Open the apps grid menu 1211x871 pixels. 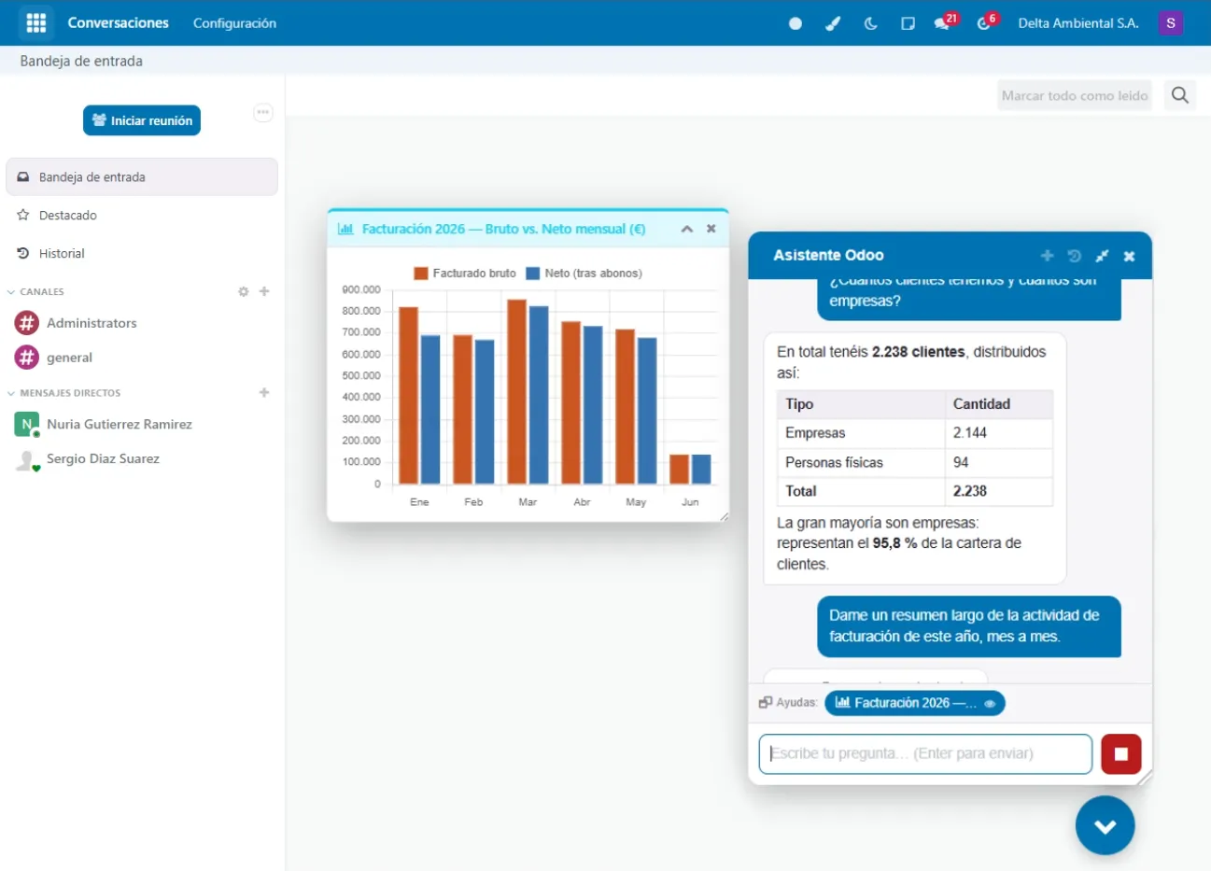pos(36,22)
